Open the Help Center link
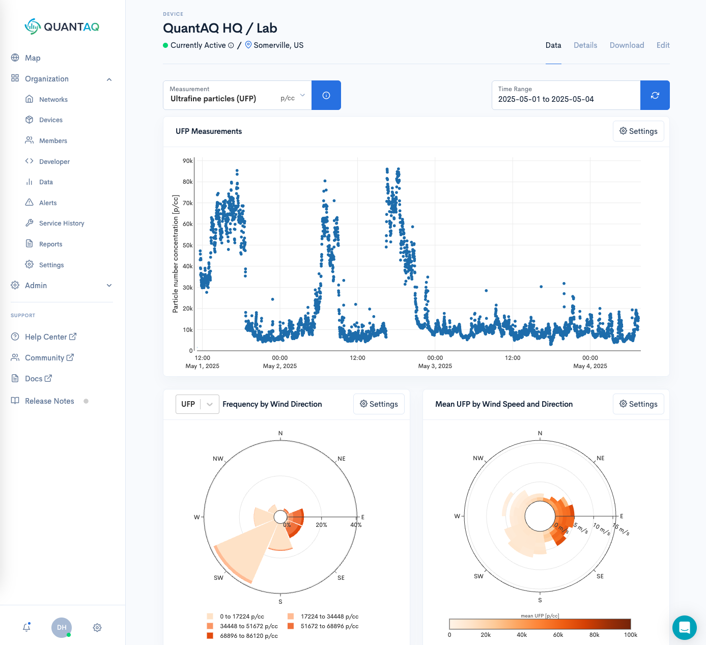 [x=50, y=337]
